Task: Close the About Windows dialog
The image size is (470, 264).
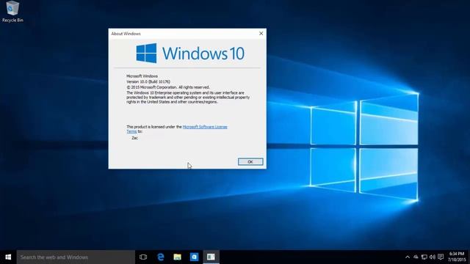Action: click(261, 34)
